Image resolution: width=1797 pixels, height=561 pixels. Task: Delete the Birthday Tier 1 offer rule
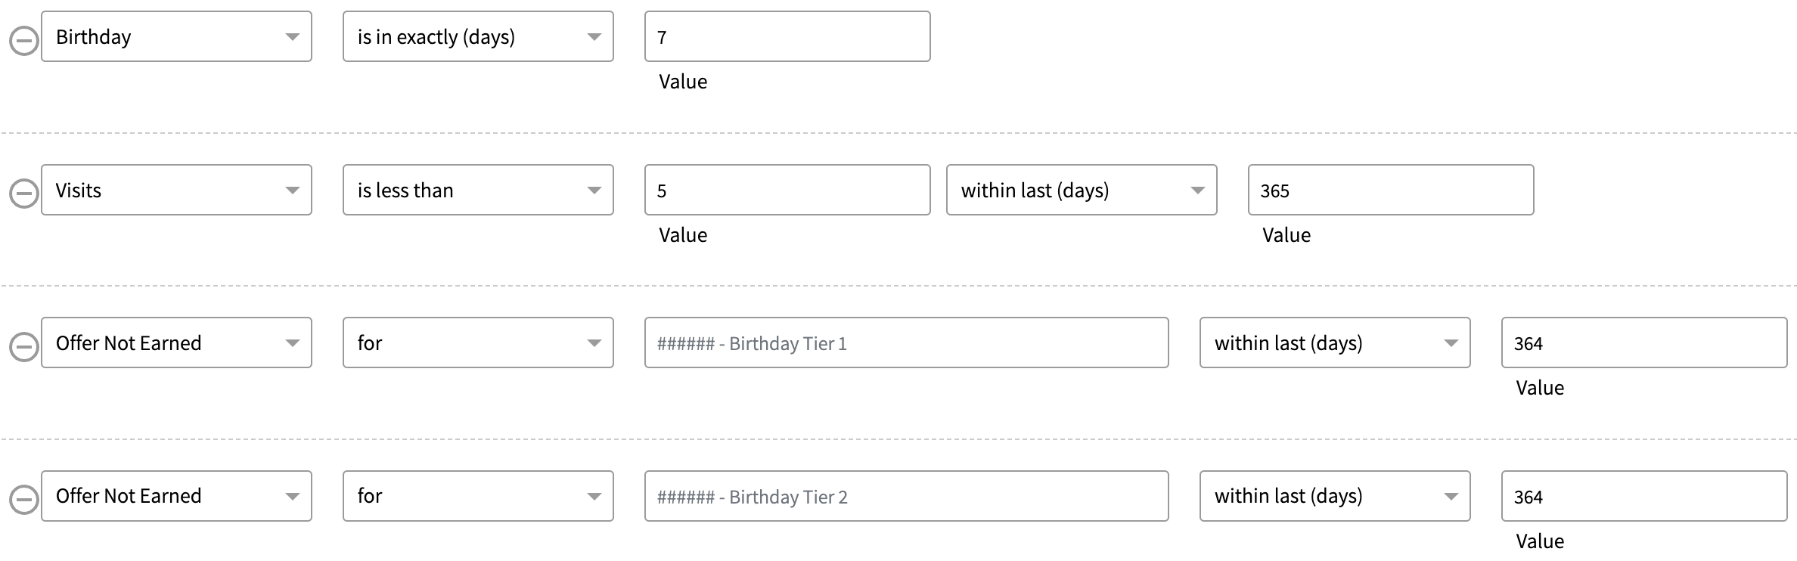coord(23,347)
